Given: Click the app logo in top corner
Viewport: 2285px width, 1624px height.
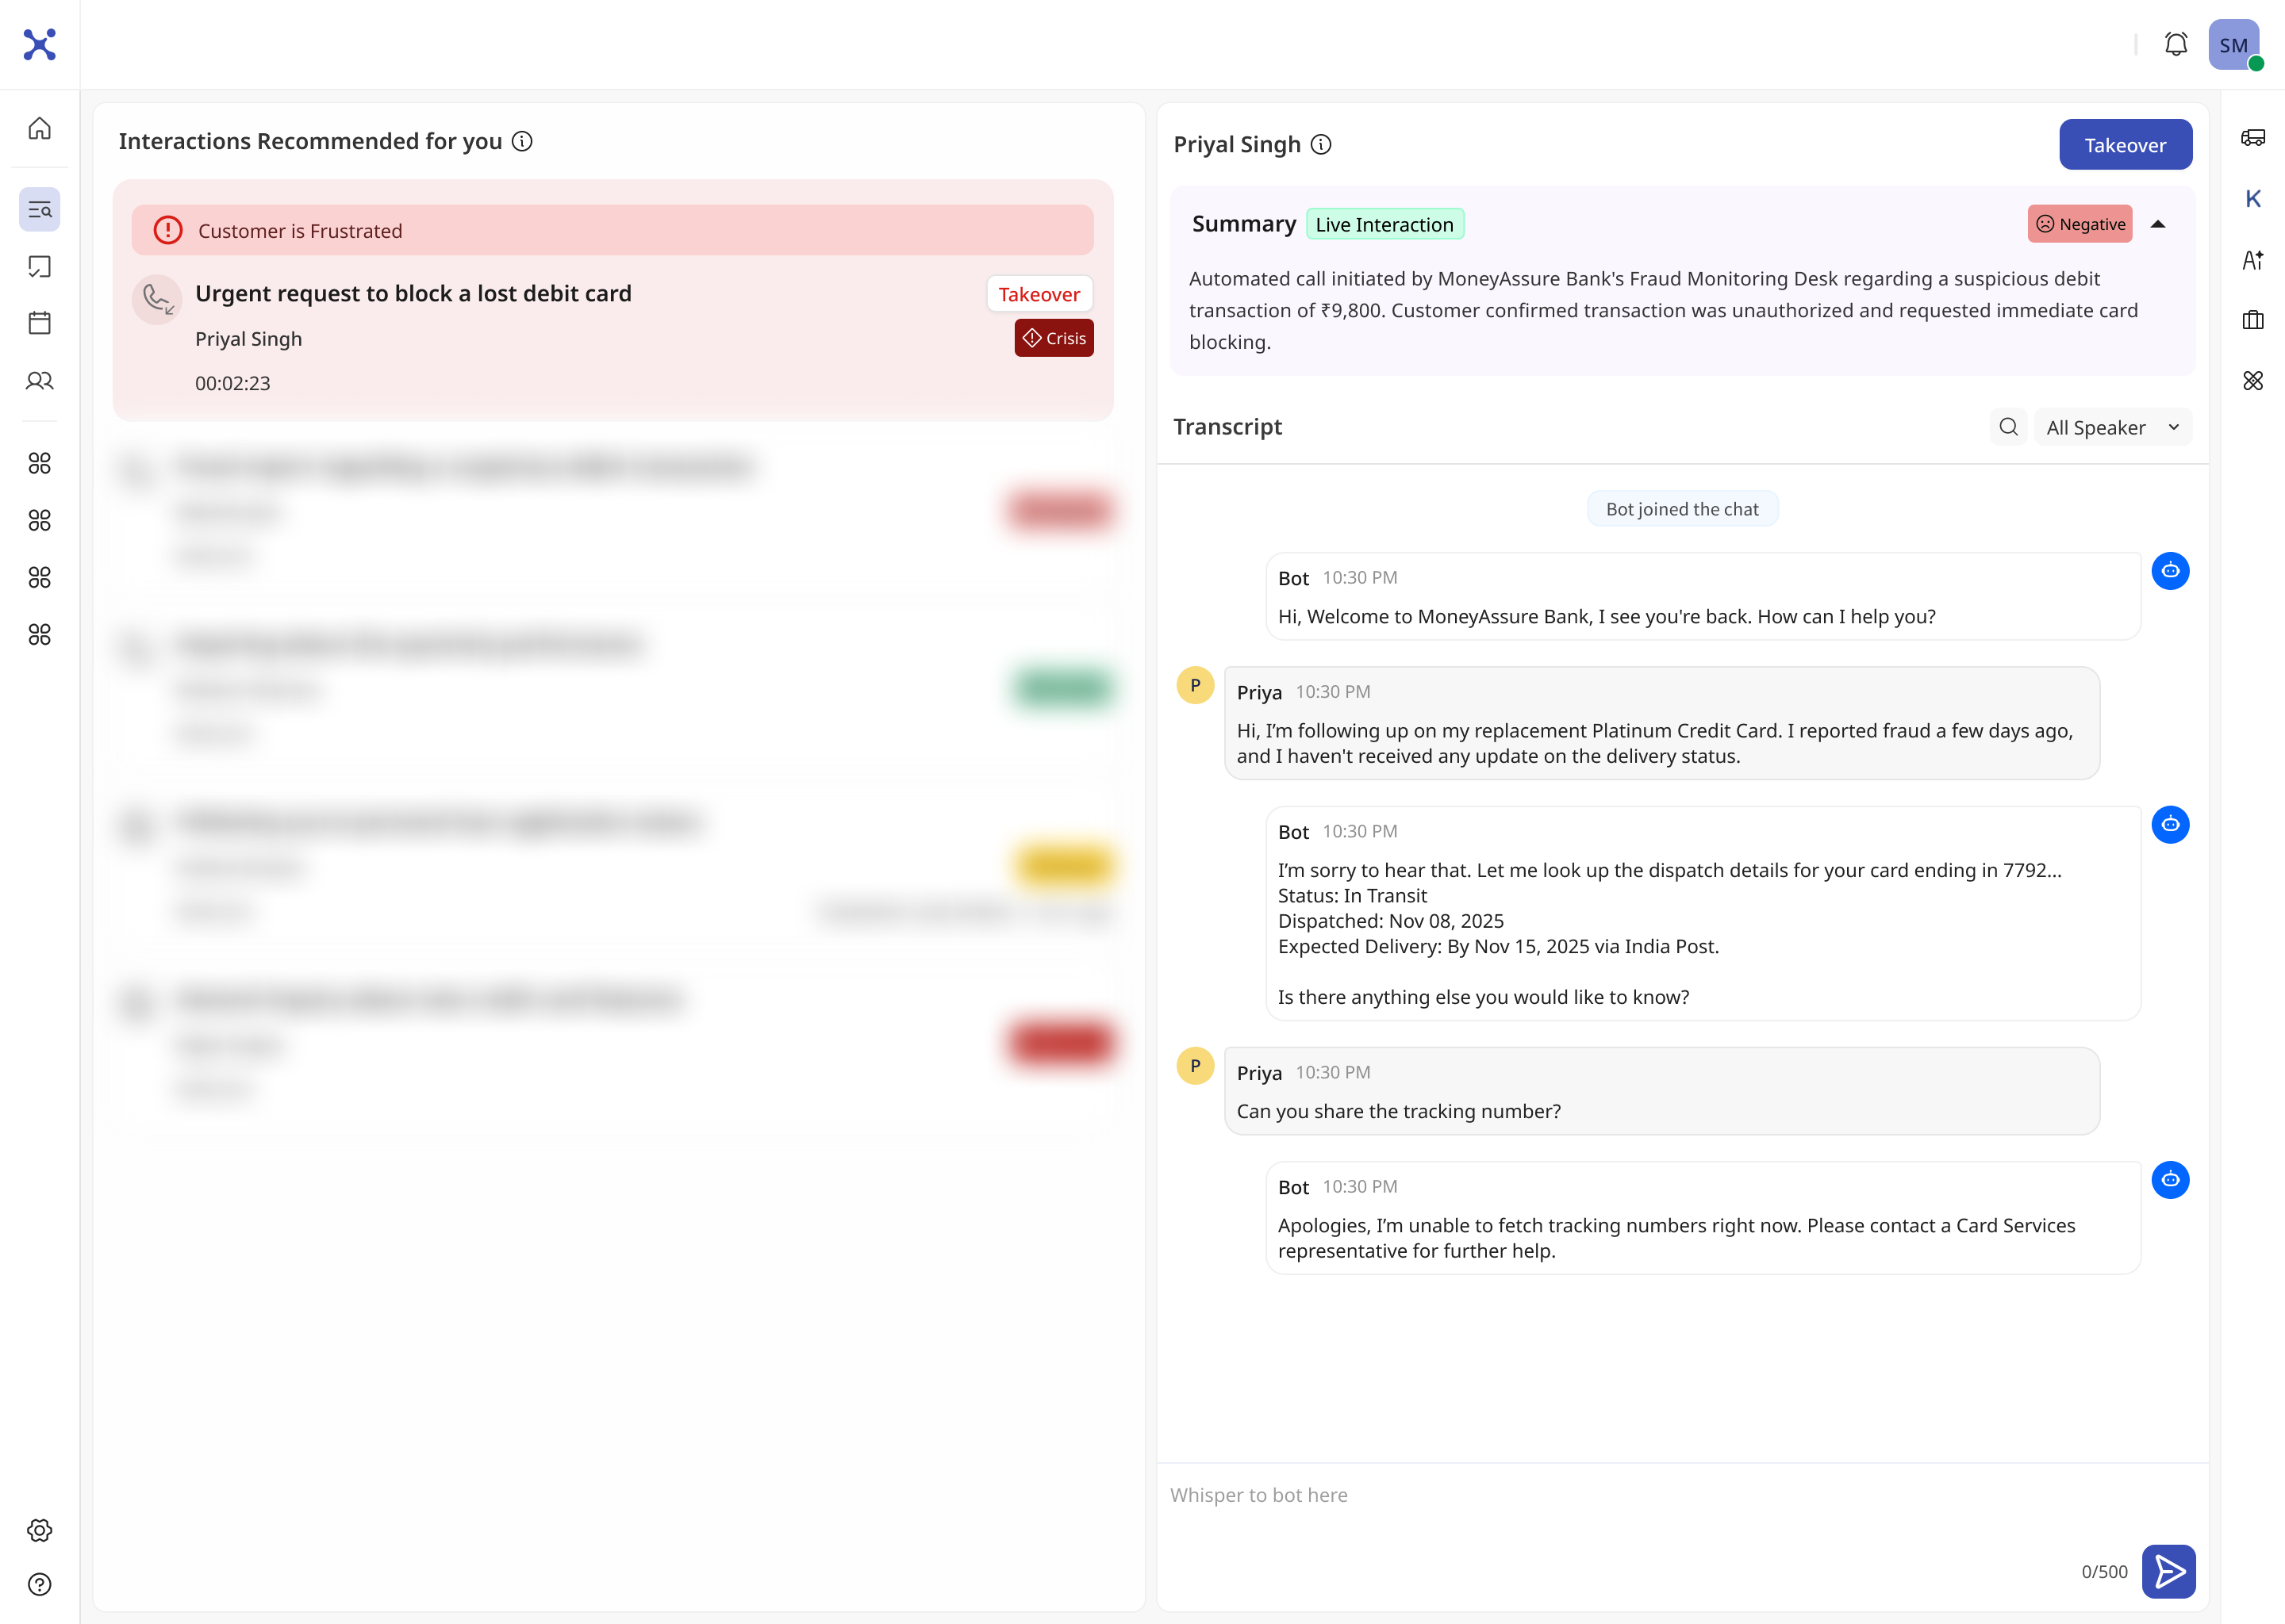Looking at the screenshot, I should click(39, 44).
